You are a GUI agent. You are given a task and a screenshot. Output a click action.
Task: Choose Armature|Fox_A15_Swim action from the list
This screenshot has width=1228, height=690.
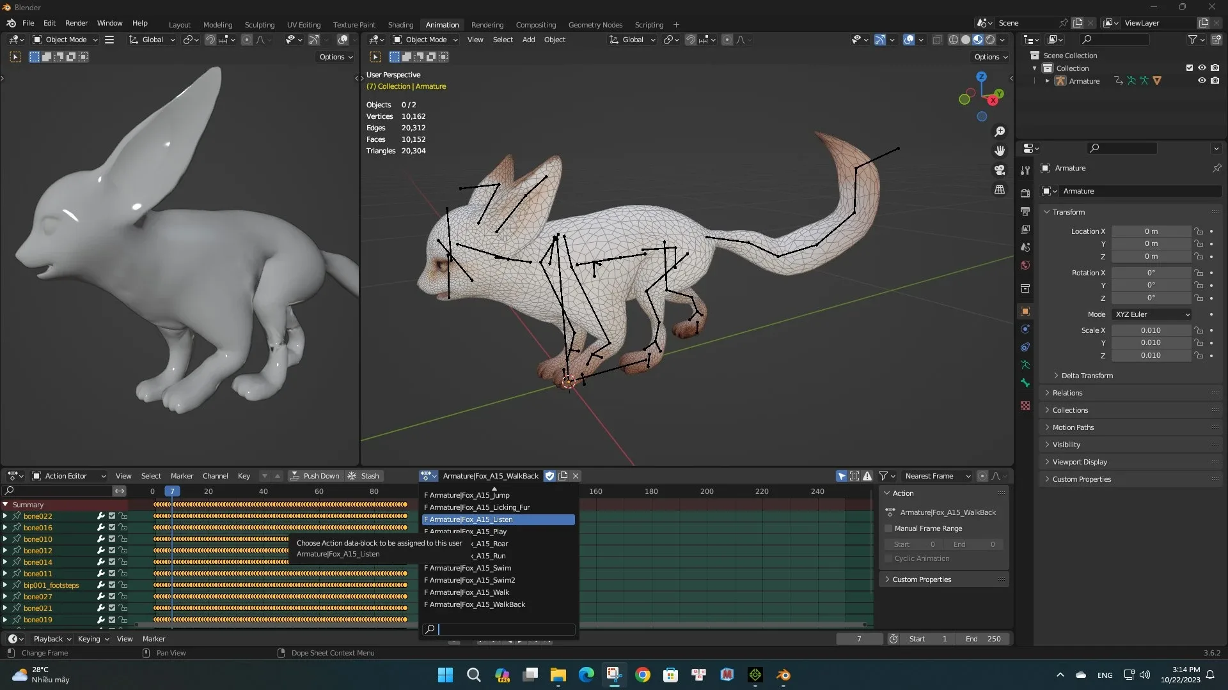tap(470, 568)
